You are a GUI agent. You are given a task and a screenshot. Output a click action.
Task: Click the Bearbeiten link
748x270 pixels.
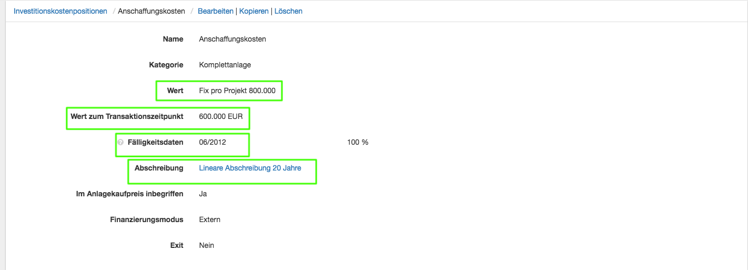point(215,11)
